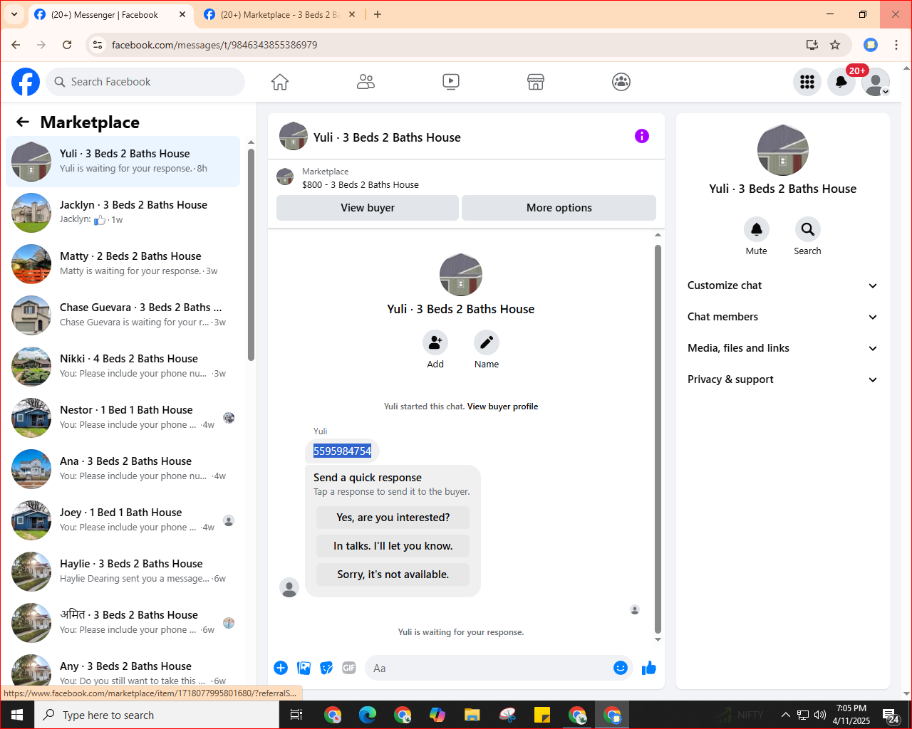912x729 pixels.
Task: Reload the page in browser
Action: click(67, 45)
